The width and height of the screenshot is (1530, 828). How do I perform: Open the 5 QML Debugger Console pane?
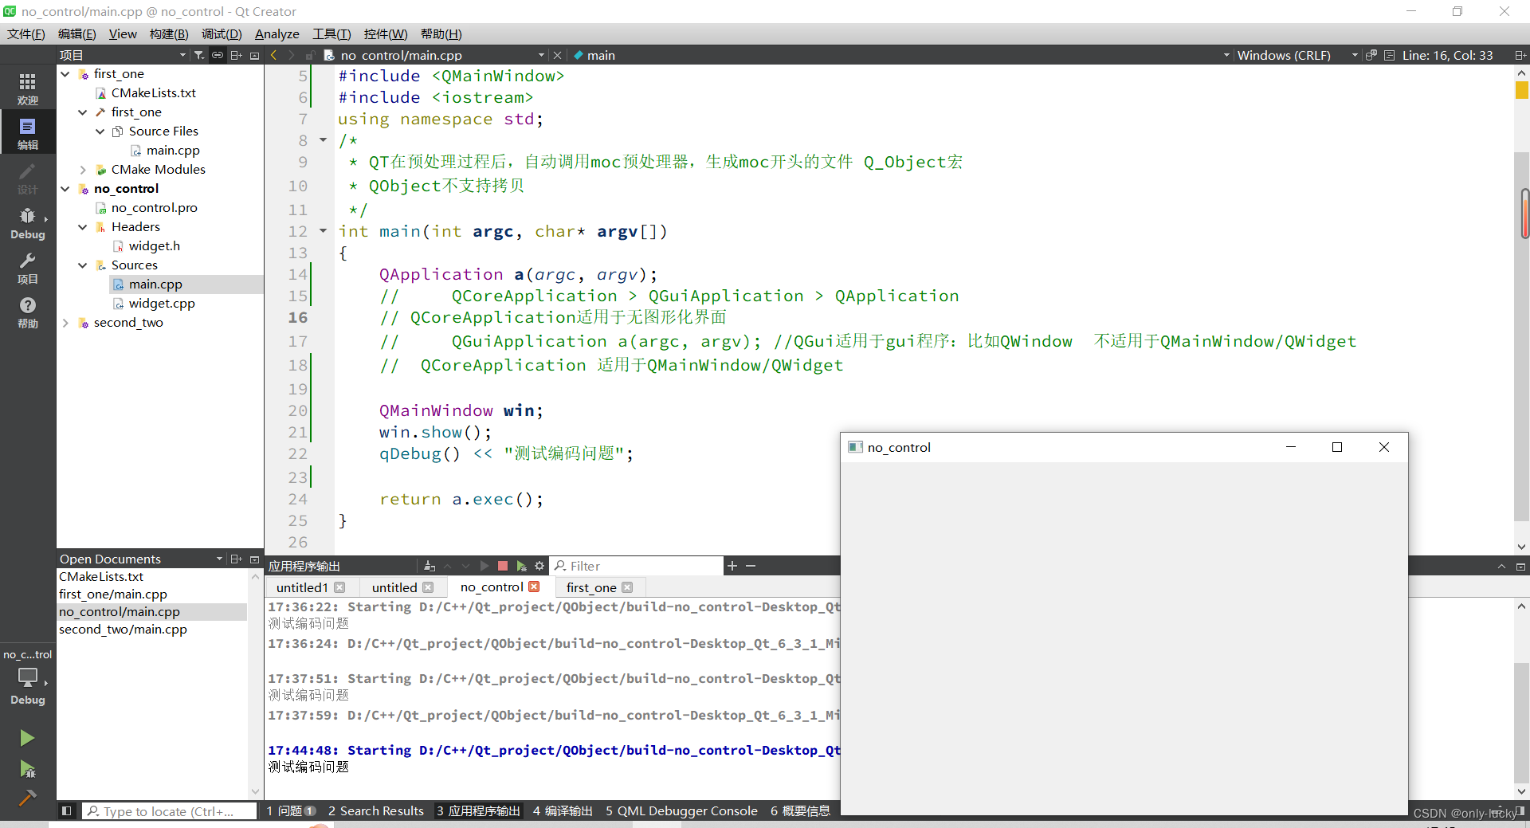tap(681, 810)
